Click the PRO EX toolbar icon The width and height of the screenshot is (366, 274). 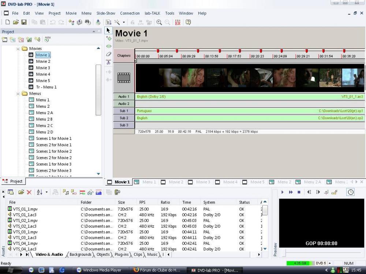click(178, 22)
